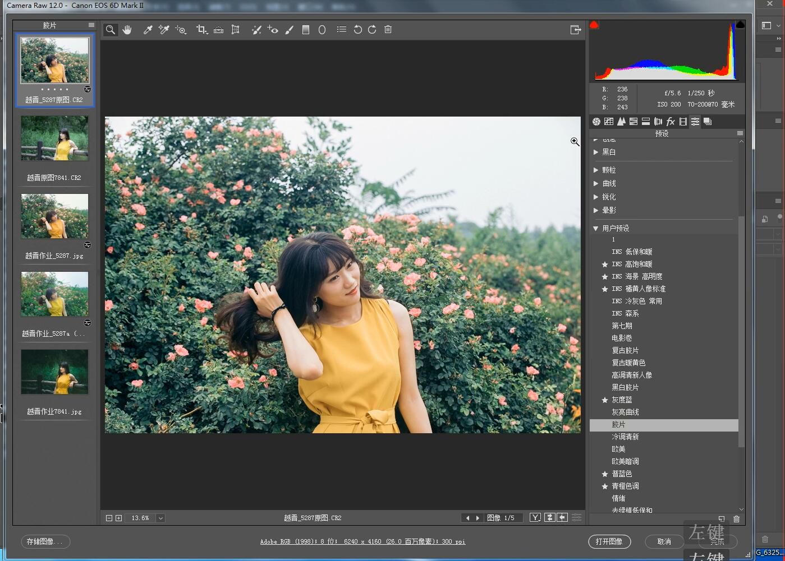Switch to Basic panel tab
Viewport: 785px width, 561px height.
point(596,121)
